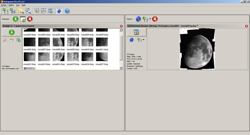Click the add folder of images icon

click(11, 40)
